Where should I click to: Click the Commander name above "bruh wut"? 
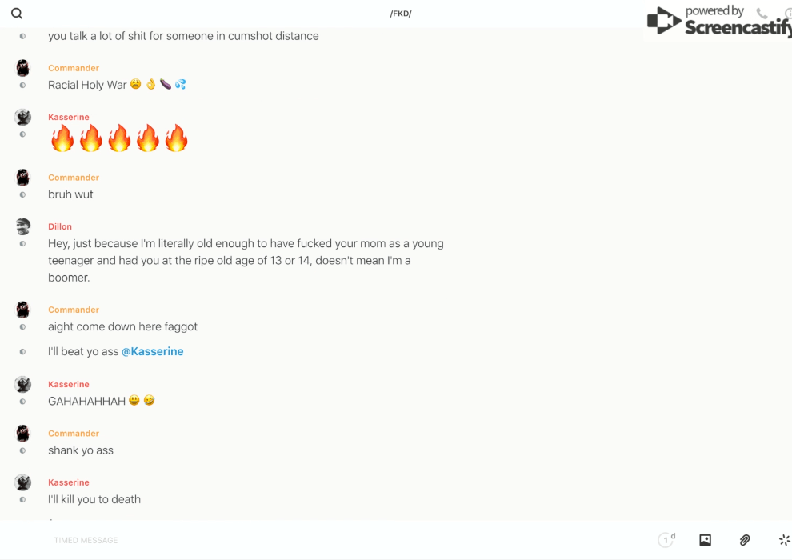(x=74, y=178)
